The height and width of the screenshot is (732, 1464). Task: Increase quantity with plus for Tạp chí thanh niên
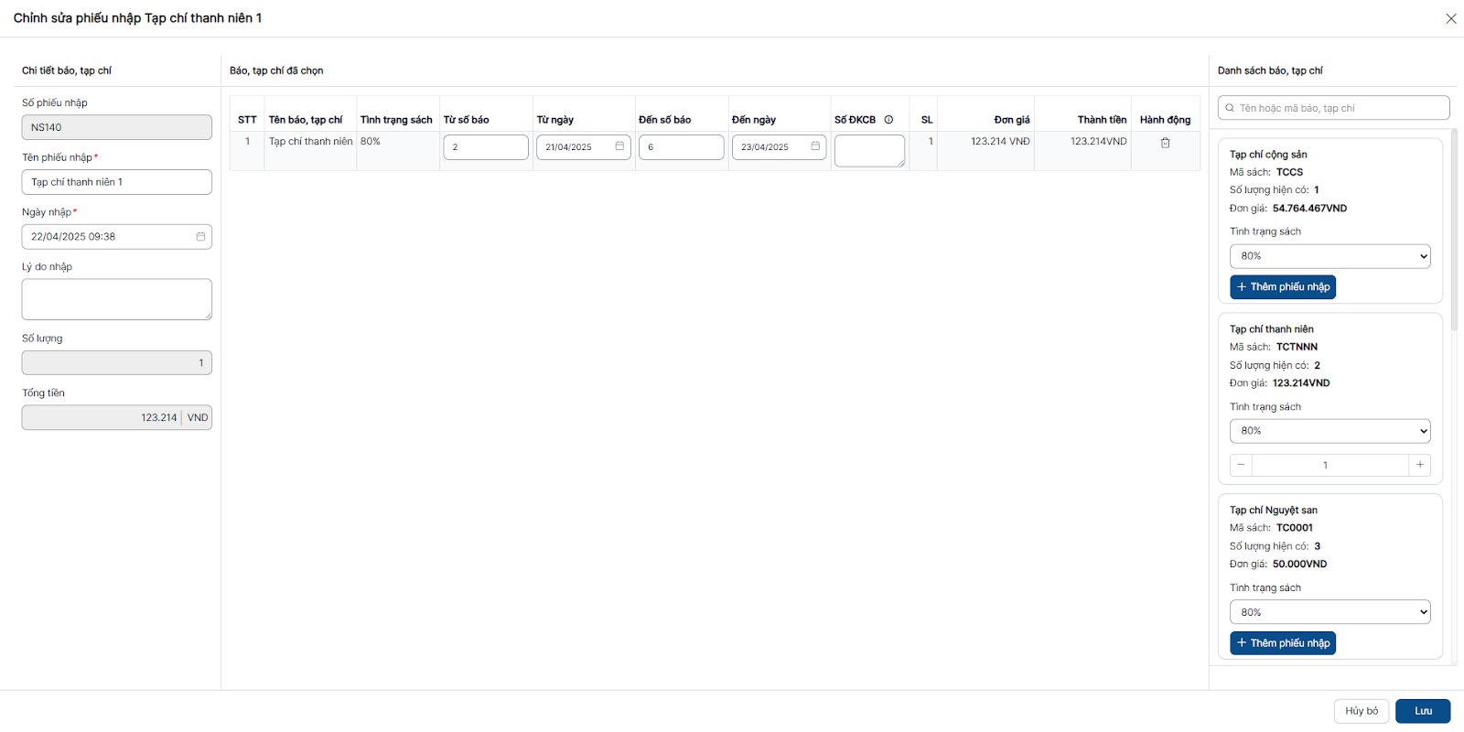[x=1419, y=465]
